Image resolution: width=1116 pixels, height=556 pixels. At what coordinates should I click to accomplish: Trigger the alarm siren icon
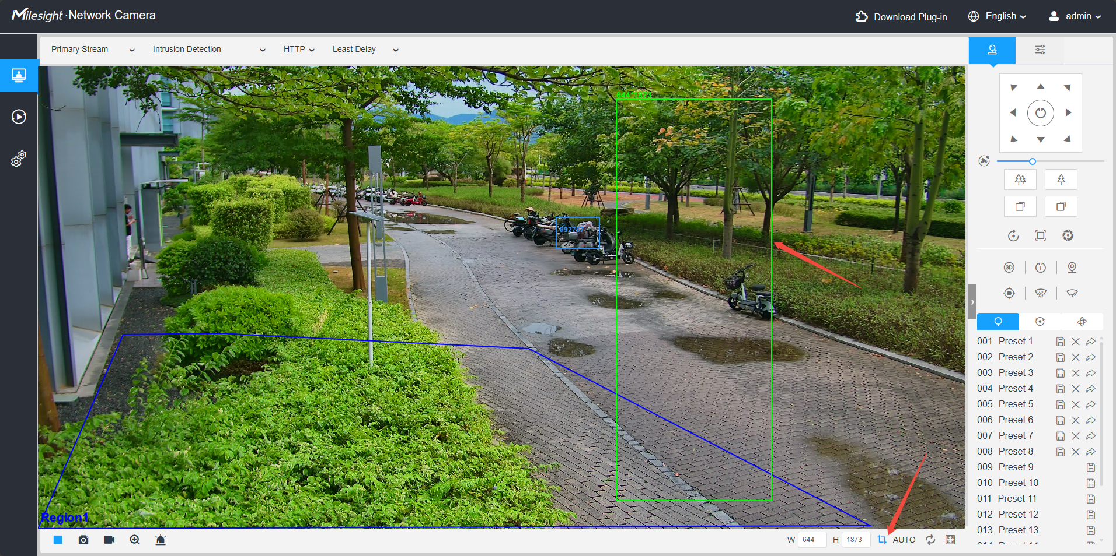click(x=161, y=540)
